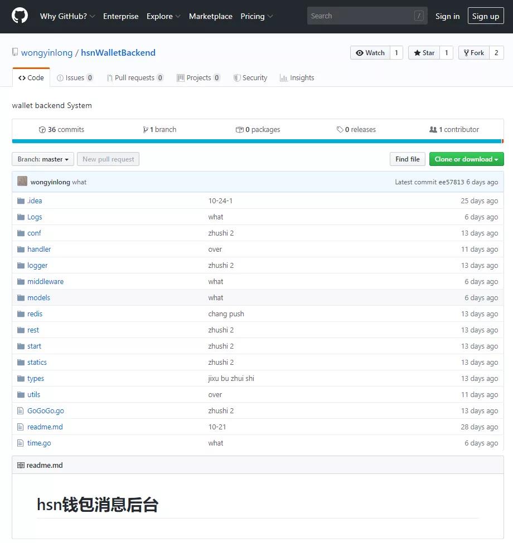The height and width of the screenshot is (543, 513).
Task: Open the Clone or download dropdown
Action: point(466,159)
